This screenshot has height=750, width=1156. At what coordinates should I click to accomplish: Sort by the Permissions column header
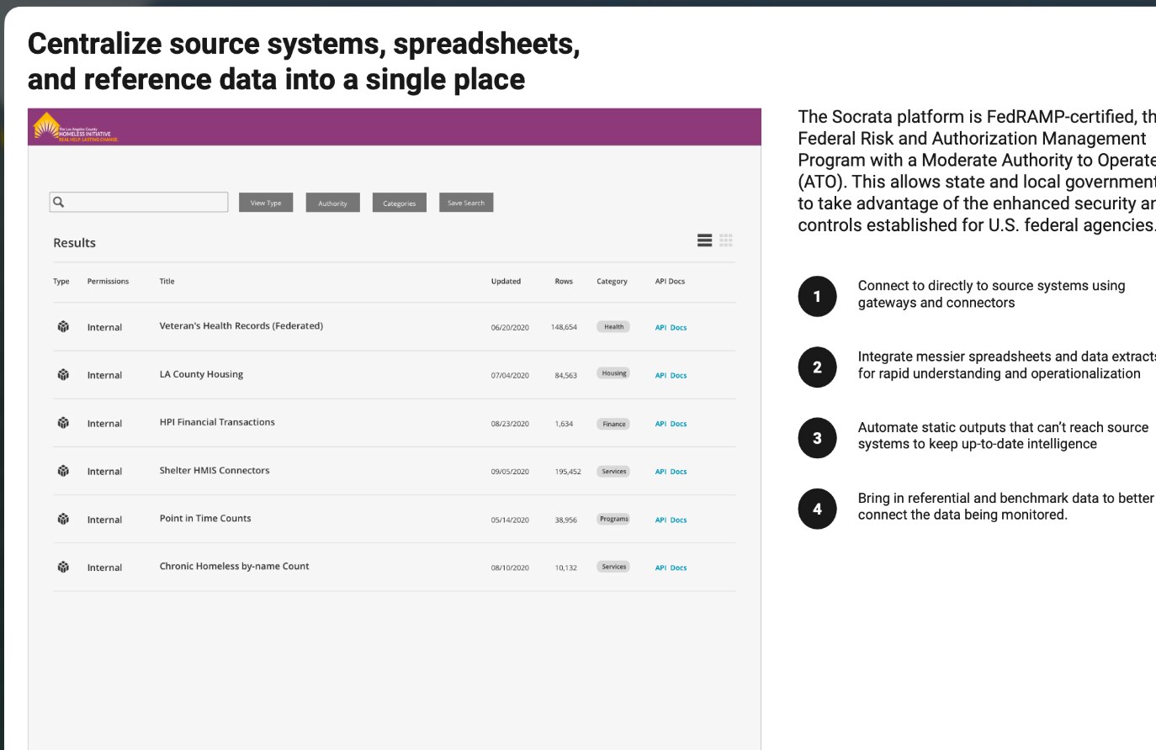tap(108, 282)
